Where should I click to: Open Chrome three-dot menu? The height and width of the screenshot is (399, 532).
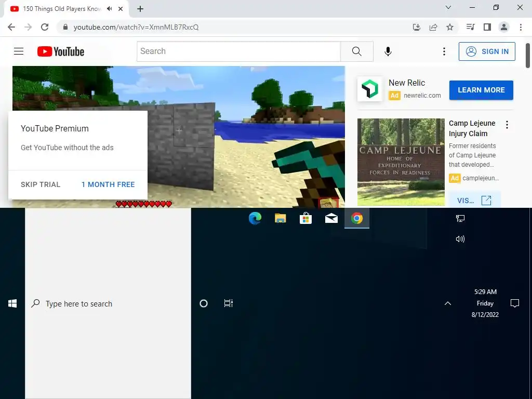pyautogui.click(x=521, y=27)
